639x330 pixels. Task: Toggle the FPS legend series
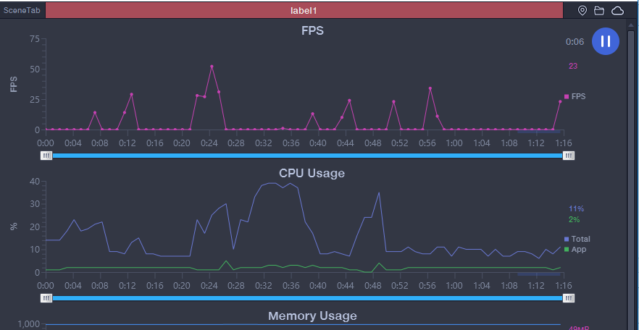click(x=575, y=96)
